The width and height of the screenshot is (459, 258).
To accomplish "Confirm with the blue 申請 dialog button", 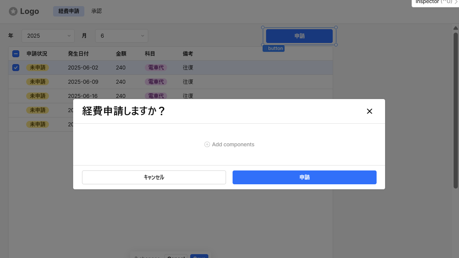I will point(305,177).
